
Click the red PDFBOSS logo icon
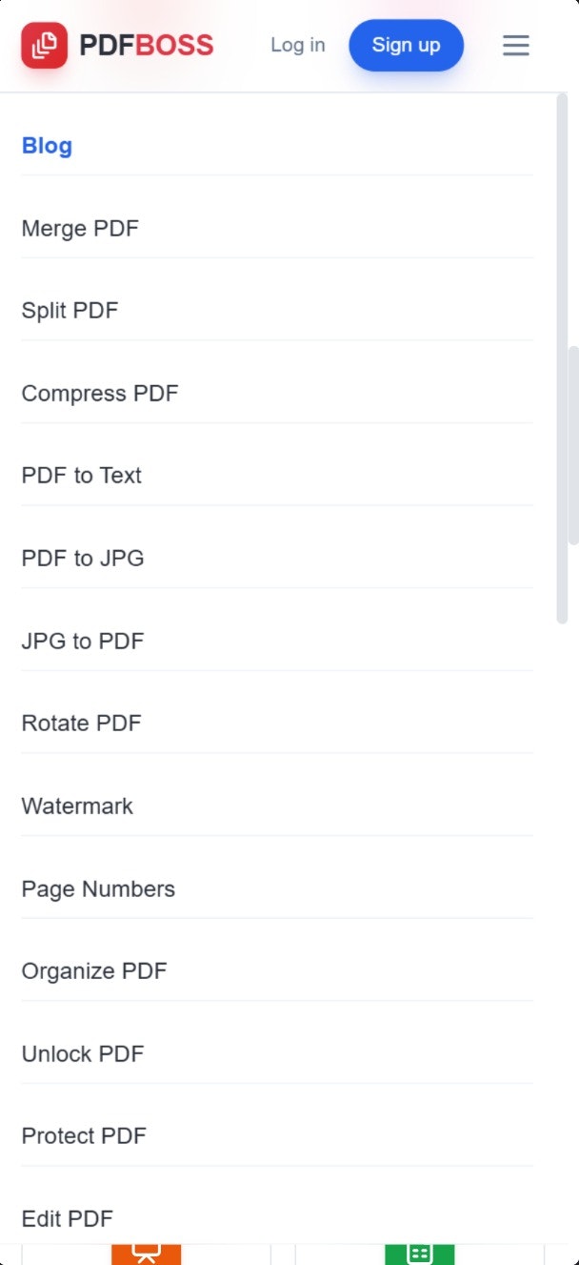[x=44, y=45]
